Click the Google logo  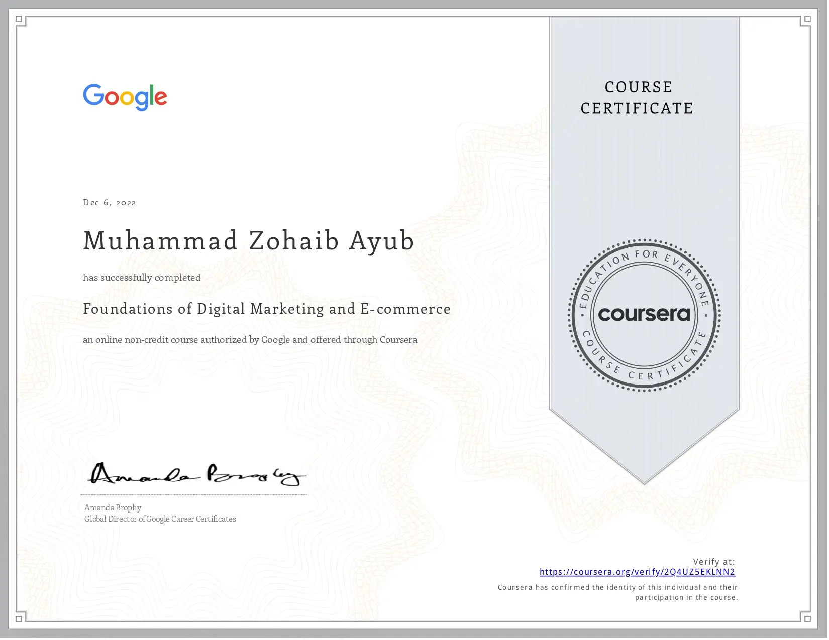click(x=125, y=97)
